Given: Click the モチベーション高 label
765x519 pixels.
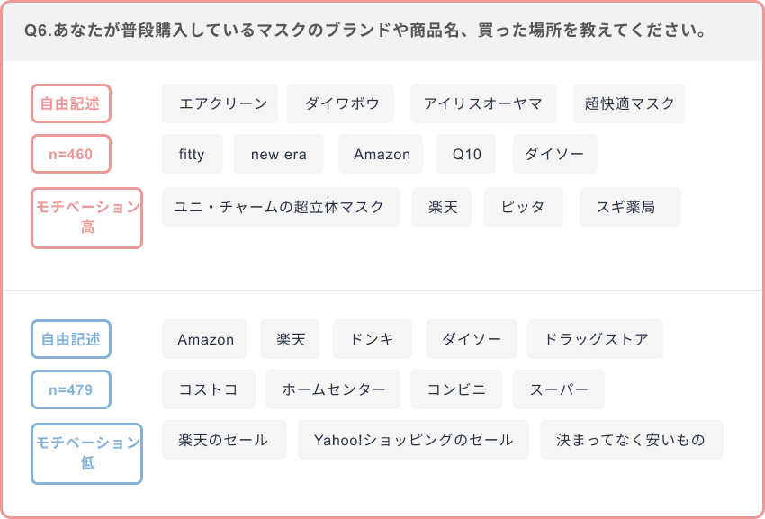Looking at the screenshot, I should (x=87, y=218).
